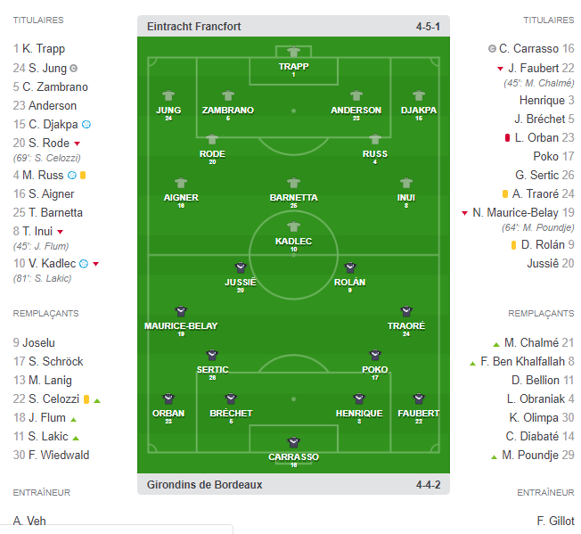Open substitute L. Obraniak's profile link
This screenshot has width=581, height=534.
pos(537,398)
